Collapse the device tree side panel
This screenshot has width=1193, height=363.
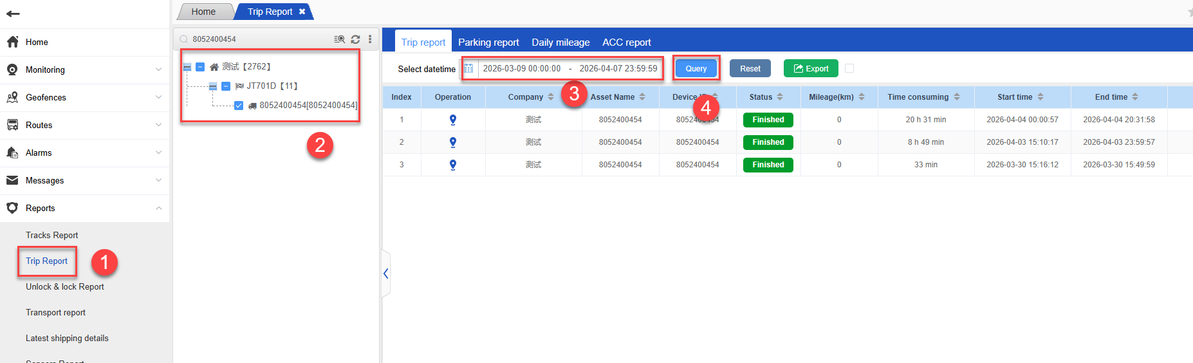click(385, 274)
